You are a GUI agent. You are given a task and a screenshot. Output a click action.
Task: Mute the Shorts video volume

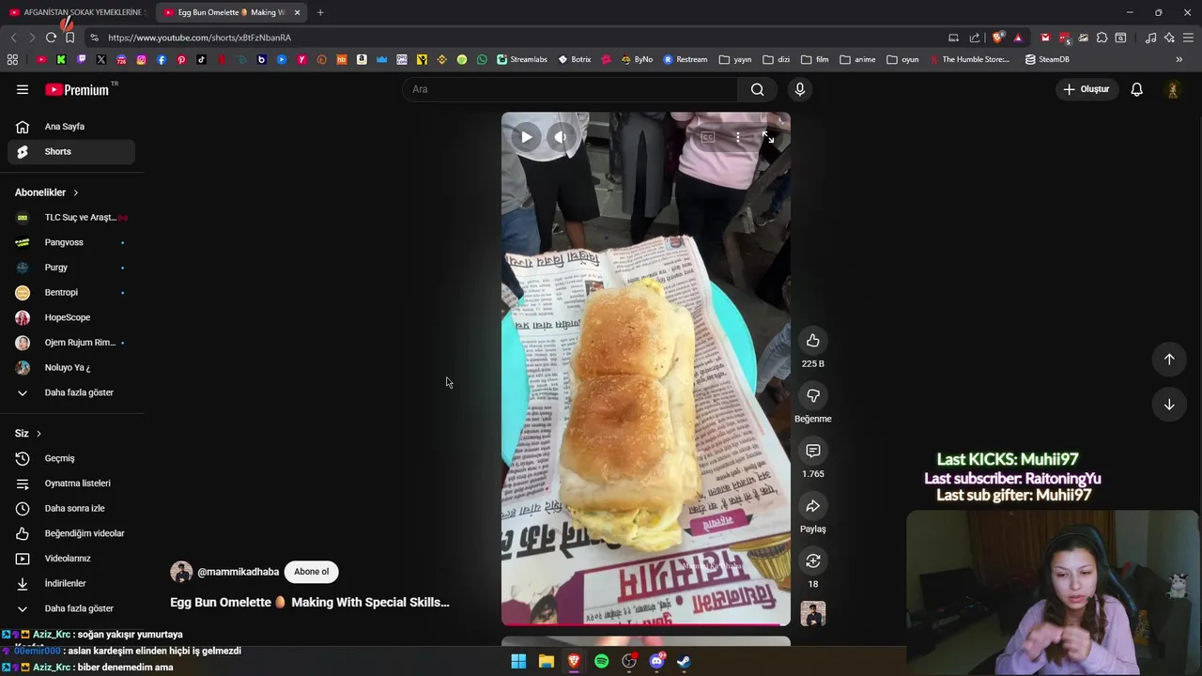[561, 137]
